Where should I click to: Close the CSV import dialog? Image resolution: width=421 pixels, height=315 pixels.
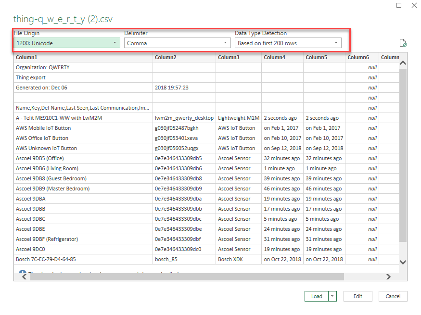click(414, 5)
